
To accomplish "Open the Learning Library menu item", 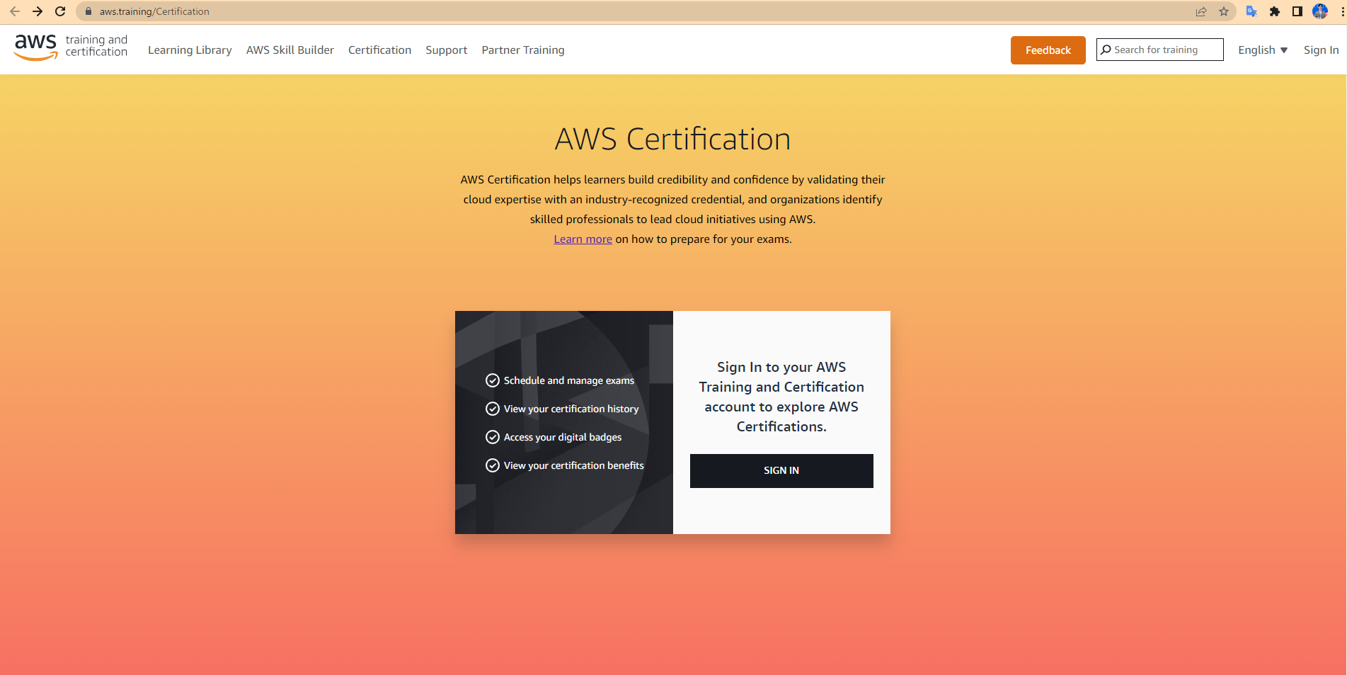I will point(190,50).
